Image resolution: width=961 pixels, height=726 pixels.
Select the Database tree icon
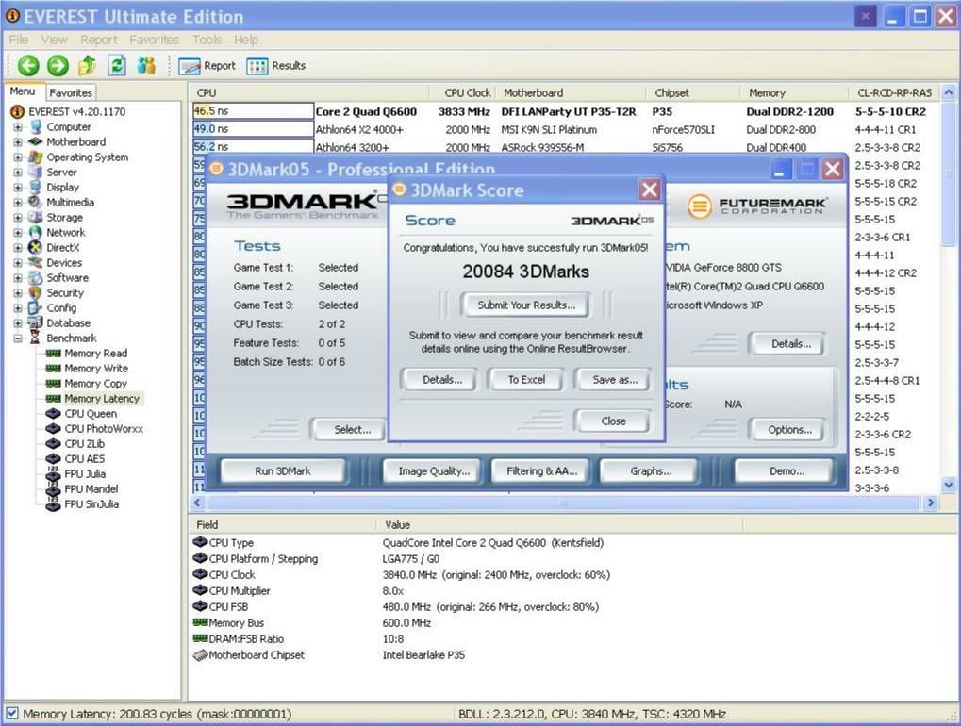36,322
